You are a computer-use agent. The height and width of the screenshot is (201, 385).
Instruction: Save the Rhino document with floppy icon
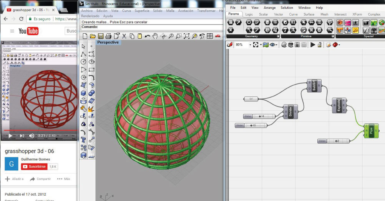point(101,36)
